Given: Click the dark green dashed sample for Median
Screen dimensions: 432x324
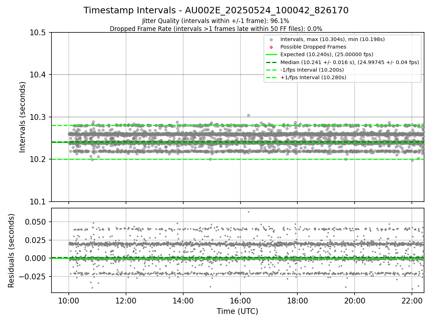Looking at the screenshot, I should [x=271, y=62].
